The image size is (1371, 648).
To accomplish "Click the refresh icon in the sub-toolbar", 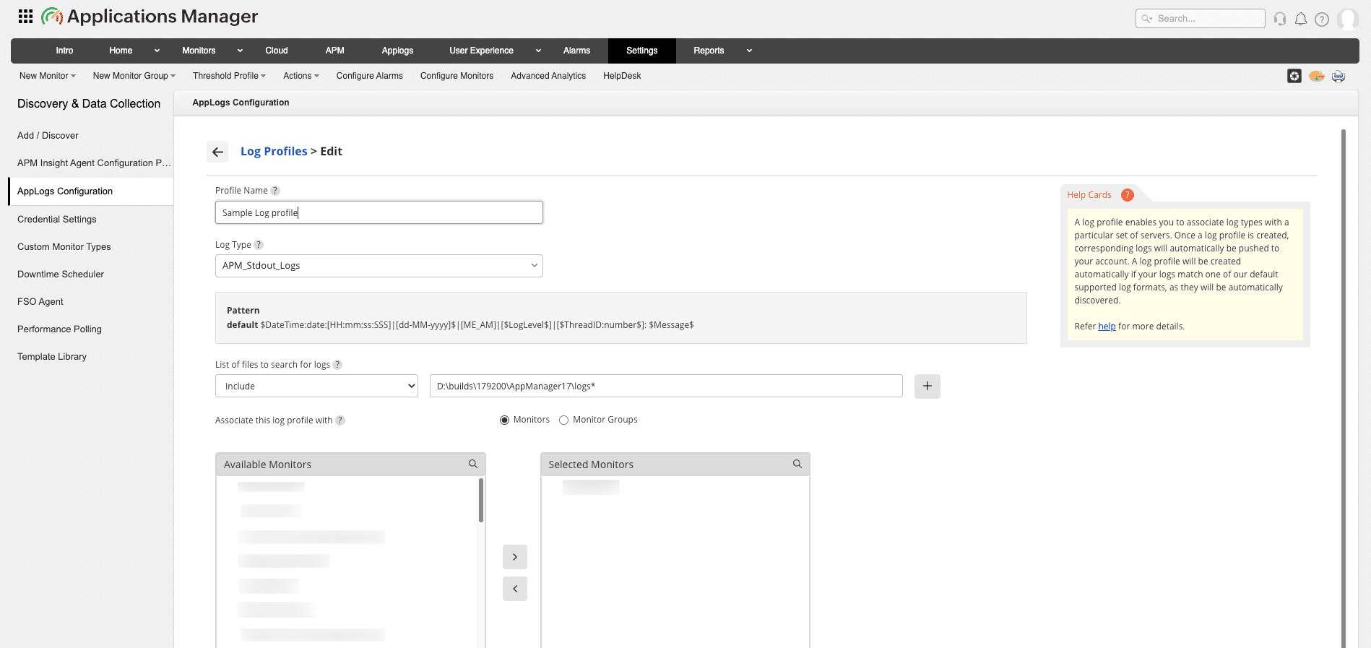I will click(x=1294, y=76).
